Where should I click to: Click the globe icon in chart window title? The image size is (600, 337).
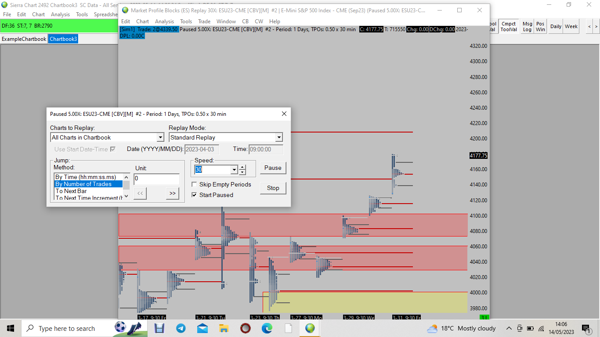[126, 10]
